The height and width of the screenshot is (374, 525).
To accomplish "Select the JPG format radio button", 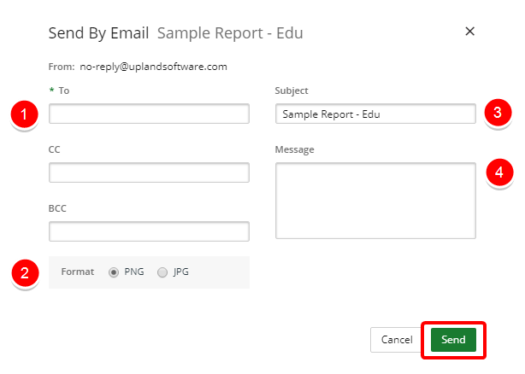I will pos(162,272).
